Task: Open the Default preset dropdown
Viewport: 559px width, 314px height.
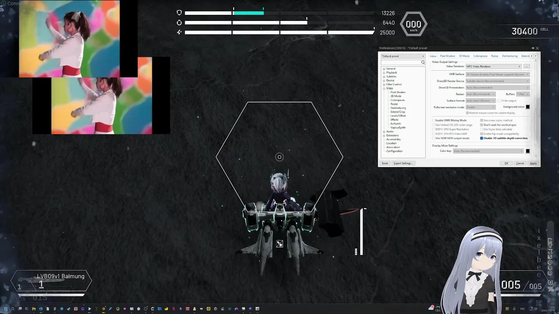Action: pyautogui.click(x=403, y=56)
